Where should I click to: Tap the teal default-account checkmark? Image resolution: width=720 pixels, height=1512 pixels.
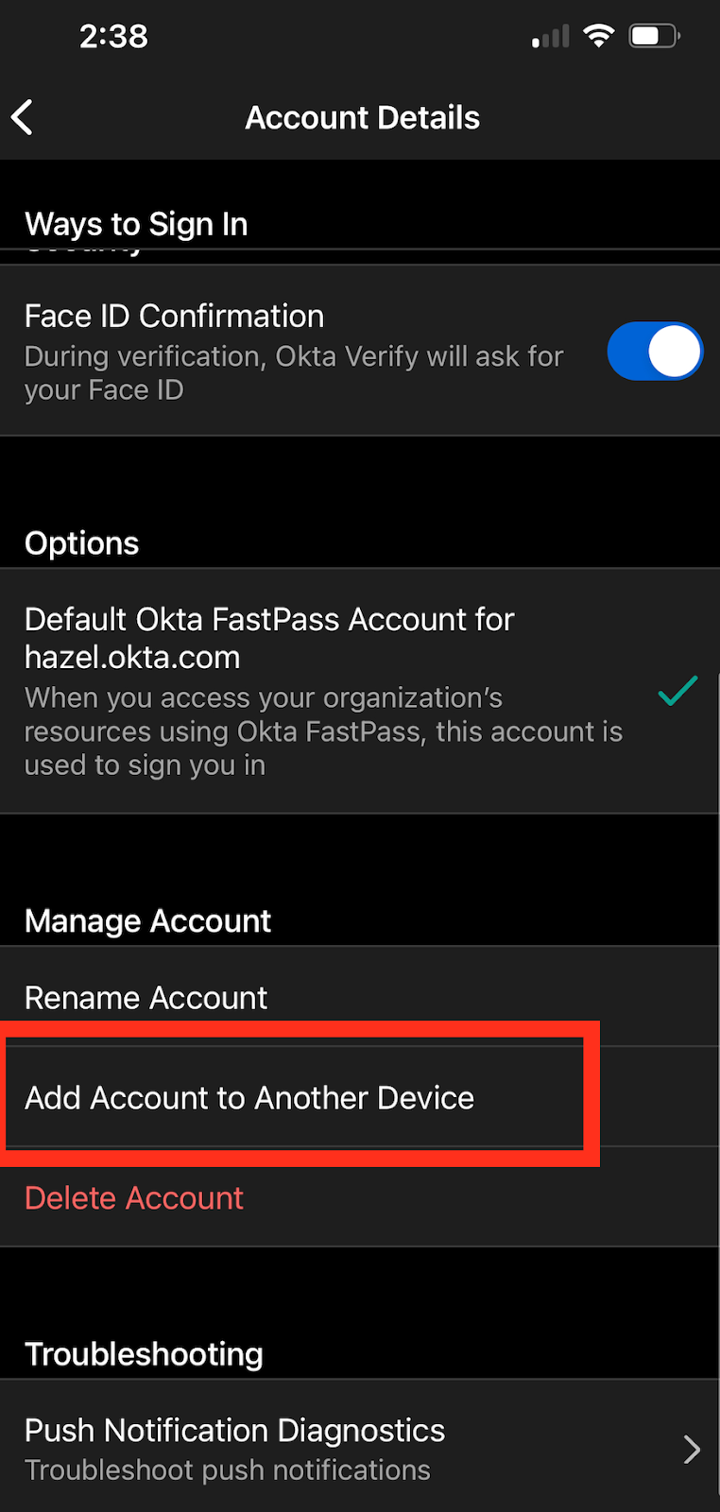[677, 692]
